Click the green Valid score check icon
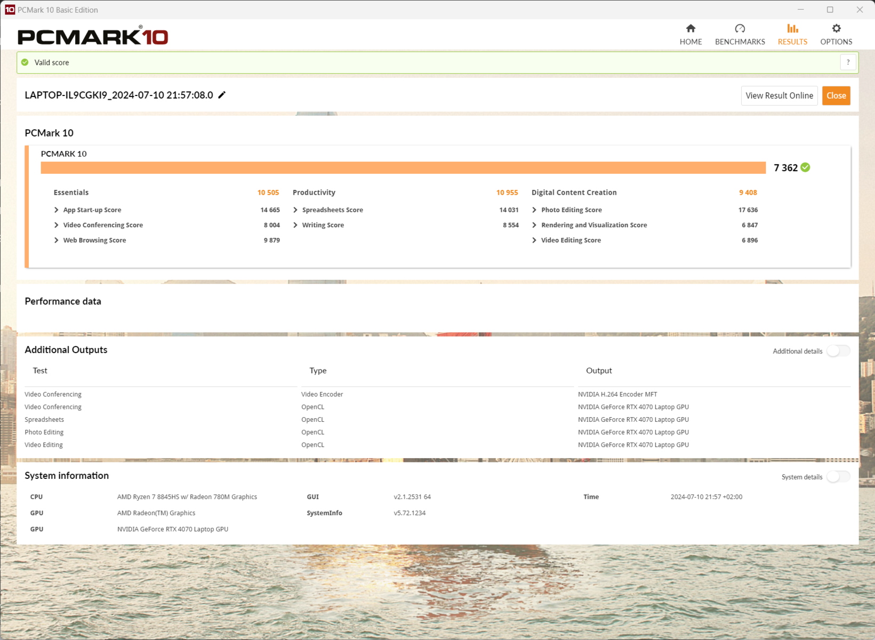 [25, 62]
